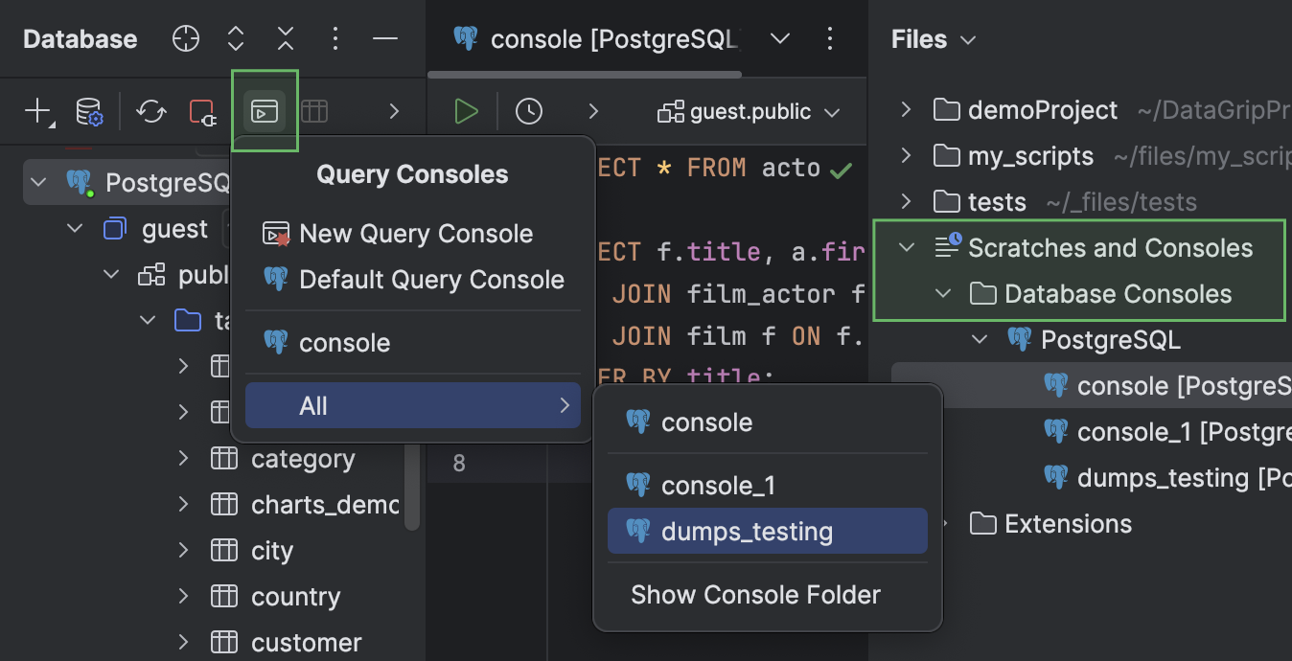This screenshot has height=661, width=1292.
Task: Click the editor's horizontal scrollbar
Action: pos(585,74)
